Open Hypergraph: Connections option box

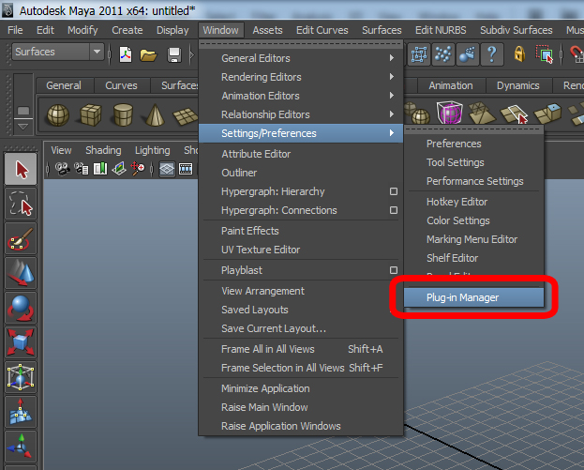[x=394, y=210]
